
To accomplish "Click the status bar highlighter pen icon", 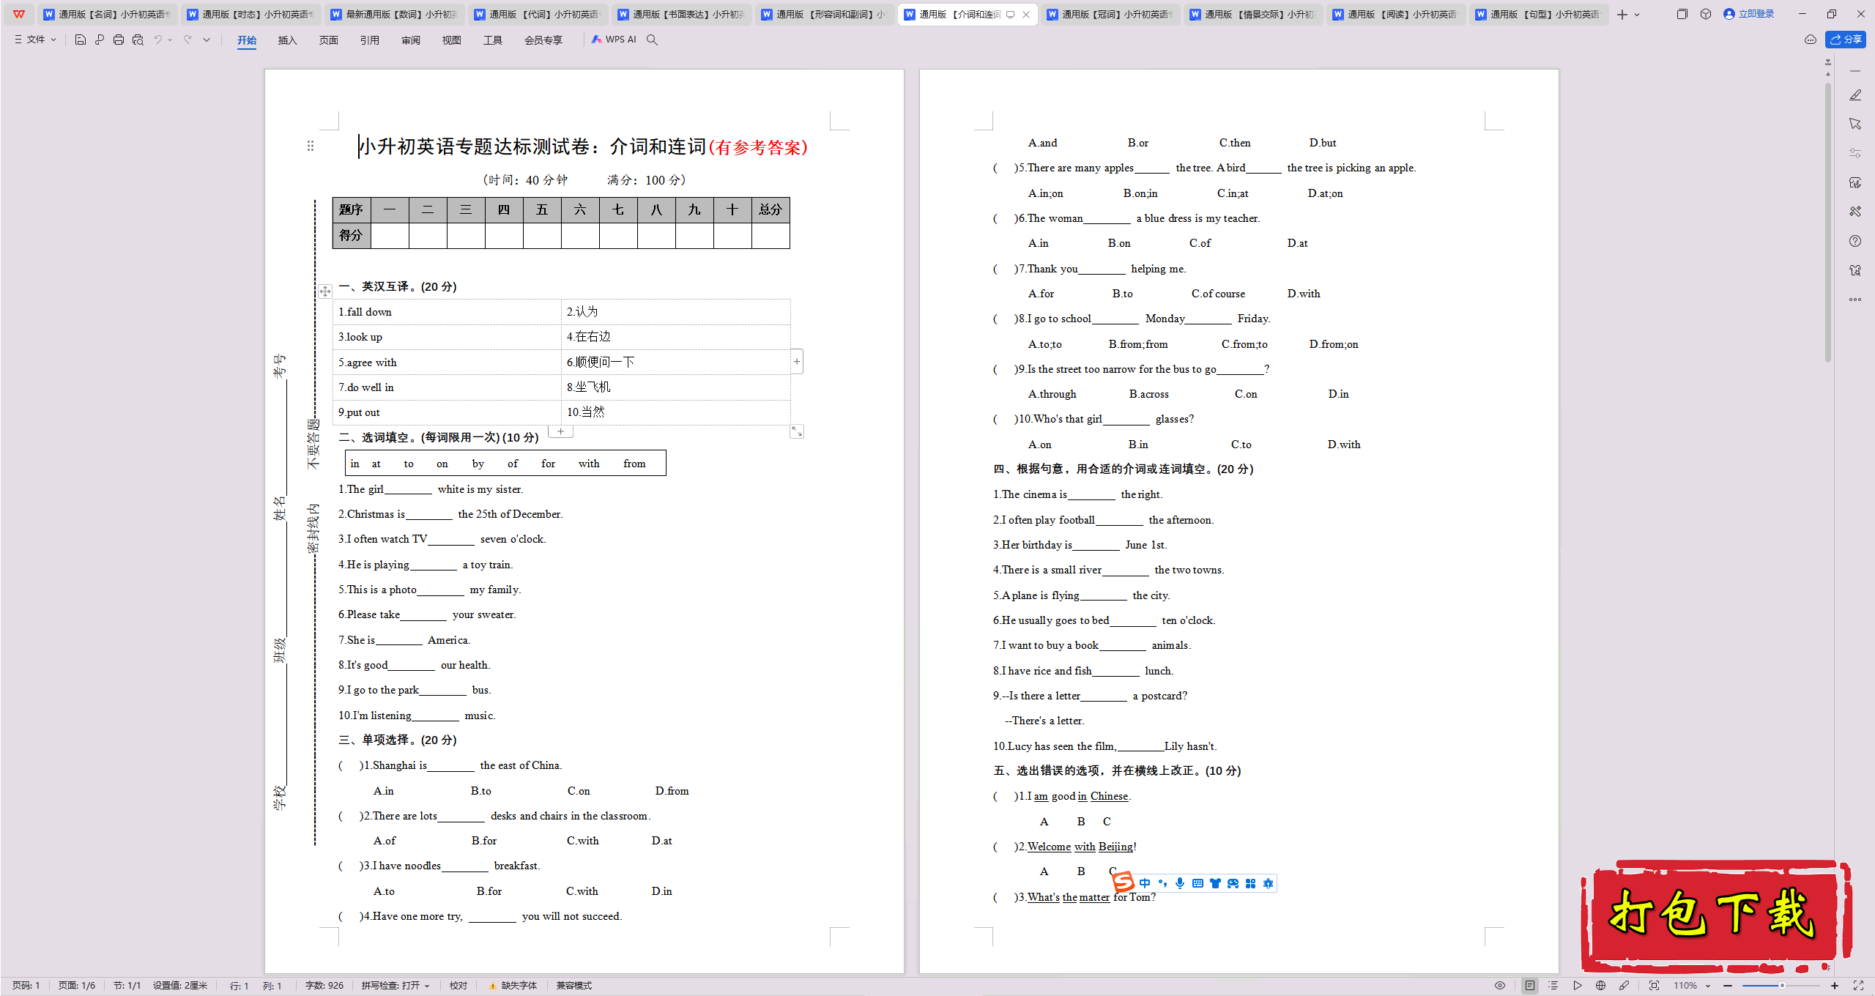I will coord(1625,986).
